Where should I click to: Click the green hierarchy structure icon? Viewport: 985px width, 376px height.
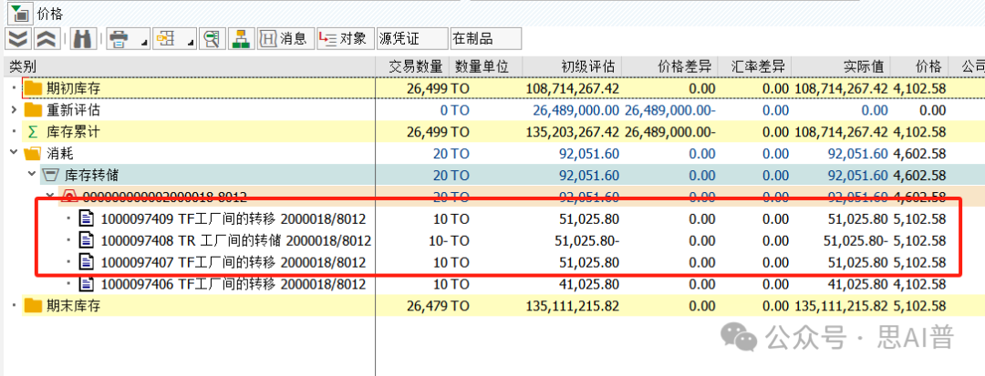[241, 39]
